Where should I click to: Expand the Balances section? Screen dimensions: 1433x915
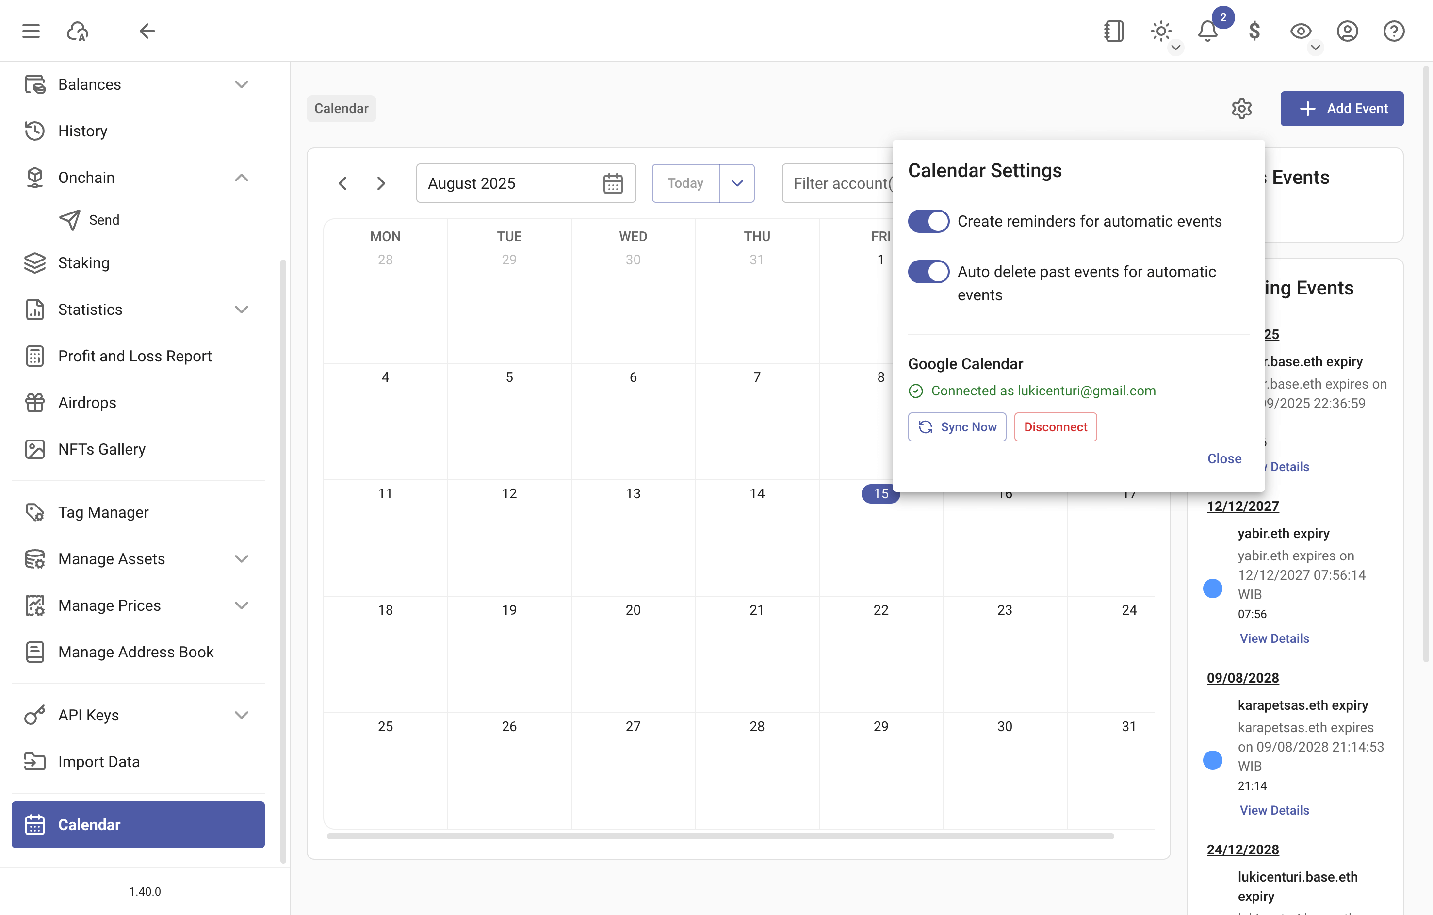click(x=241, y=84)
